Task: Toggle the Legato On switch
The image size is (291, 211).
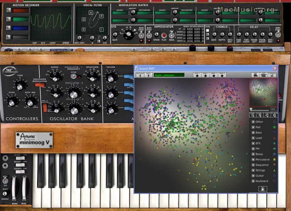Action: click(20, 172)
